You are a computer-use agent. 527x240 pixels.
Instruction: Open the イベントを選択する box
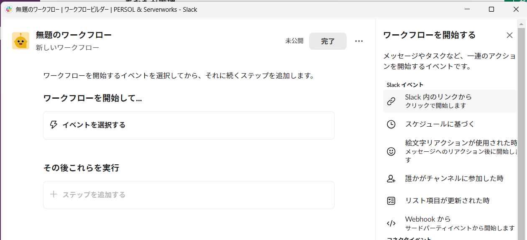point(189,125)
